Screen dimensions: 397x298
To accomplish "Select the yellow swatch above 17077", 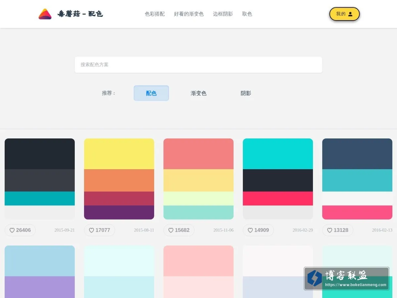I will pos(119,154).
